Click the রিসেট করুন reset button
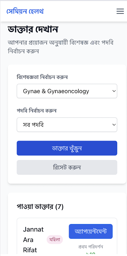This screenshot has height=256, width=127. [x=67, y=167]
